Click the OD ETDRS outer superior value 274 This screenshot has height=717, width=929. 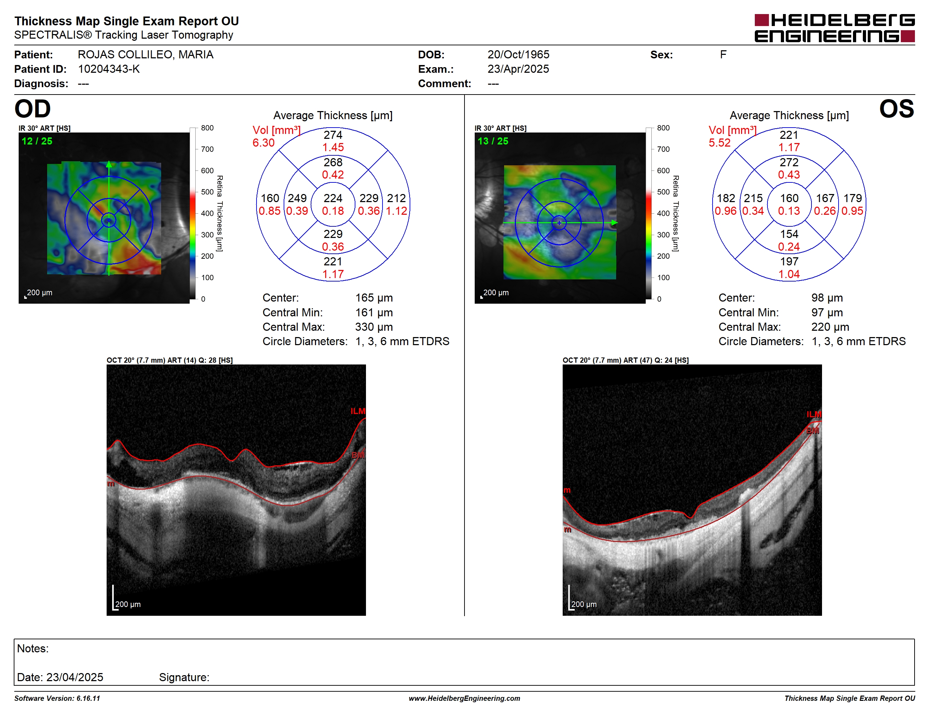tap(333, 135)
